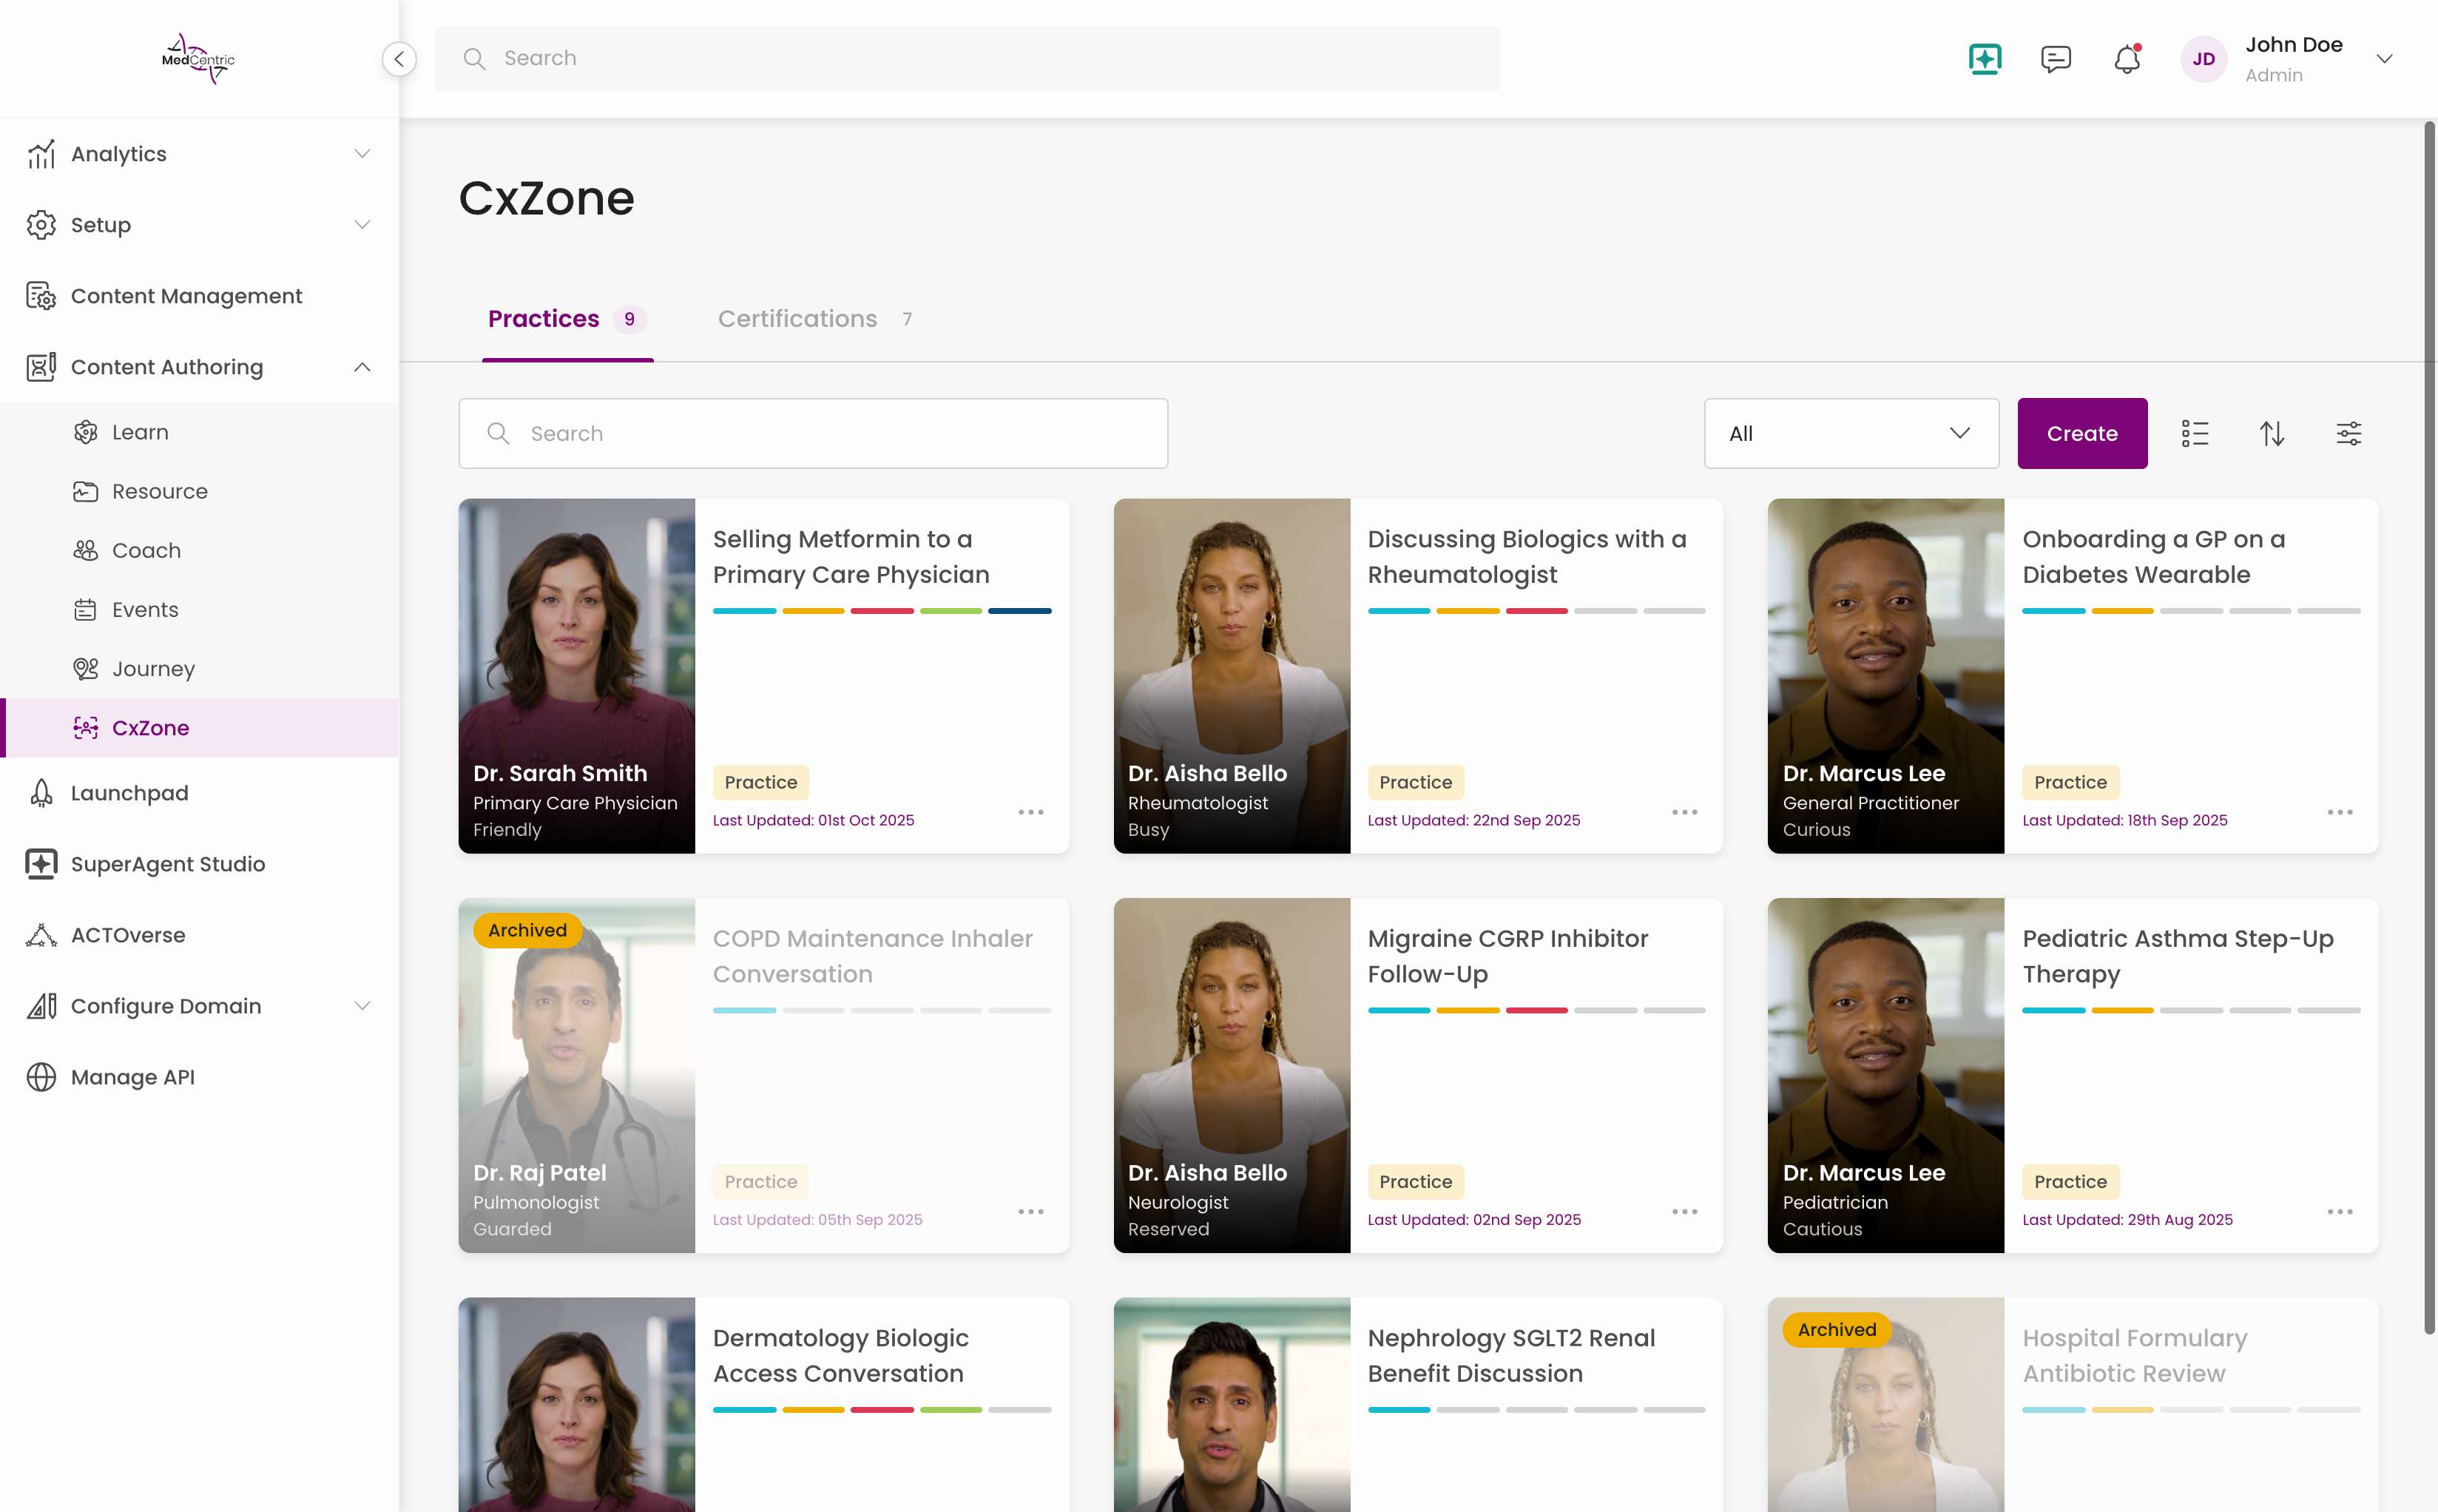
Task: Open the filter settings sliders icon
Action: coord(2348,433)
